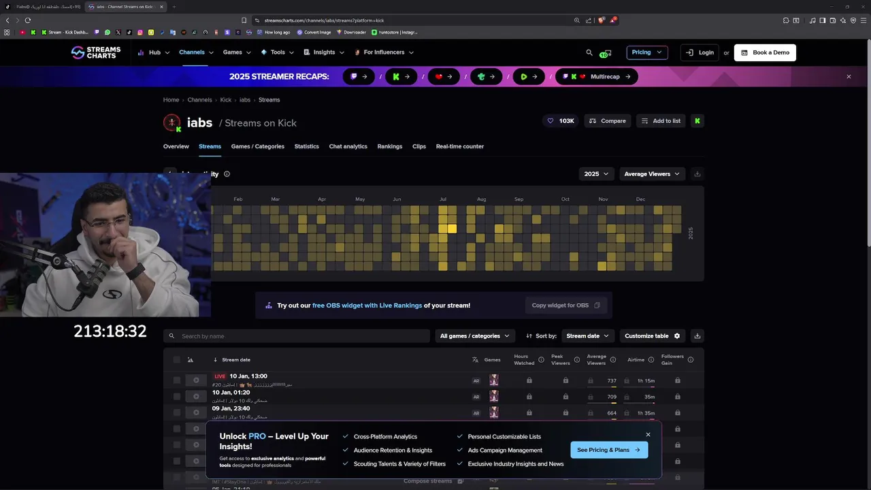Open the Stream date sort dropdown

(588, 336)
